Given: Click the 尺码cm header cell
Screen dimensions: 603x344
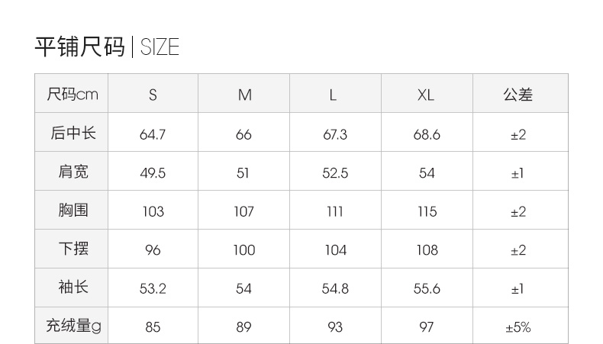Looking at the screenshot, I should [x=73, y=94].
